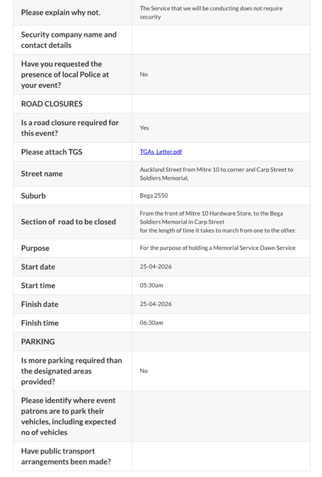Click the empty event patrons parking cell
Image resolution: width=322 pixels, height=477 pixels.
221,416
